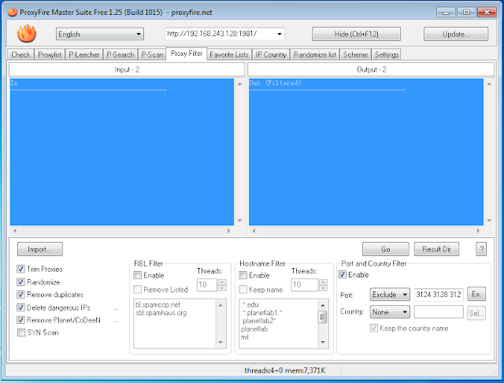Toggle Delete dangerous IPs checkbox
Screen dimensions: 504x383
pos(21,307)
